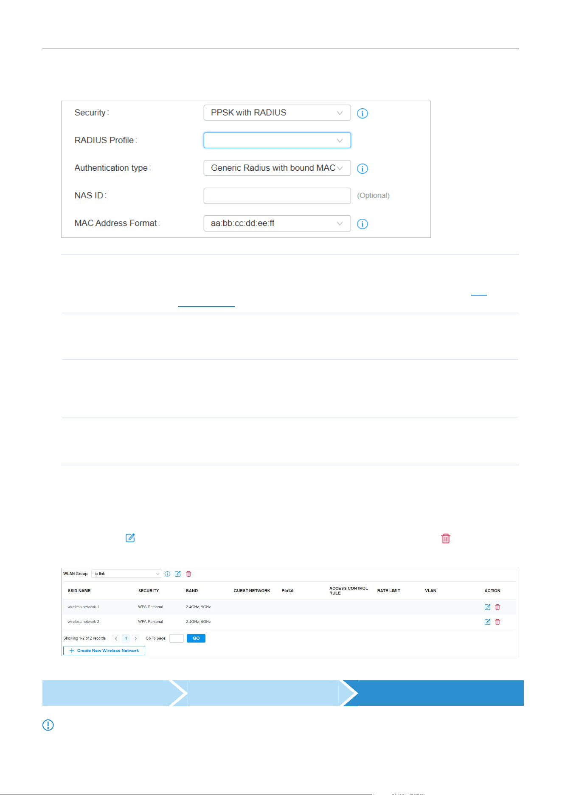562x795 pixels.
Task: Click the NAS ID input field
Action: tap(277, 196)
